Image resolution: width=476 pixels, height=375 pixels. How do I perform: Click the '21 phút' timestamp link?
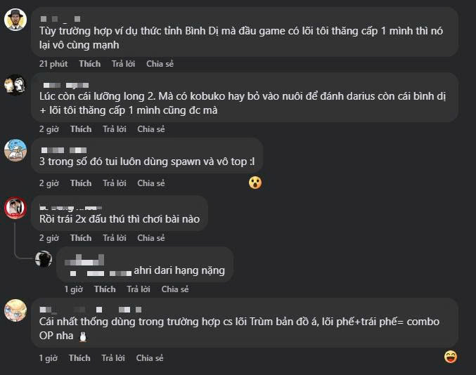[x=53, y=64]
